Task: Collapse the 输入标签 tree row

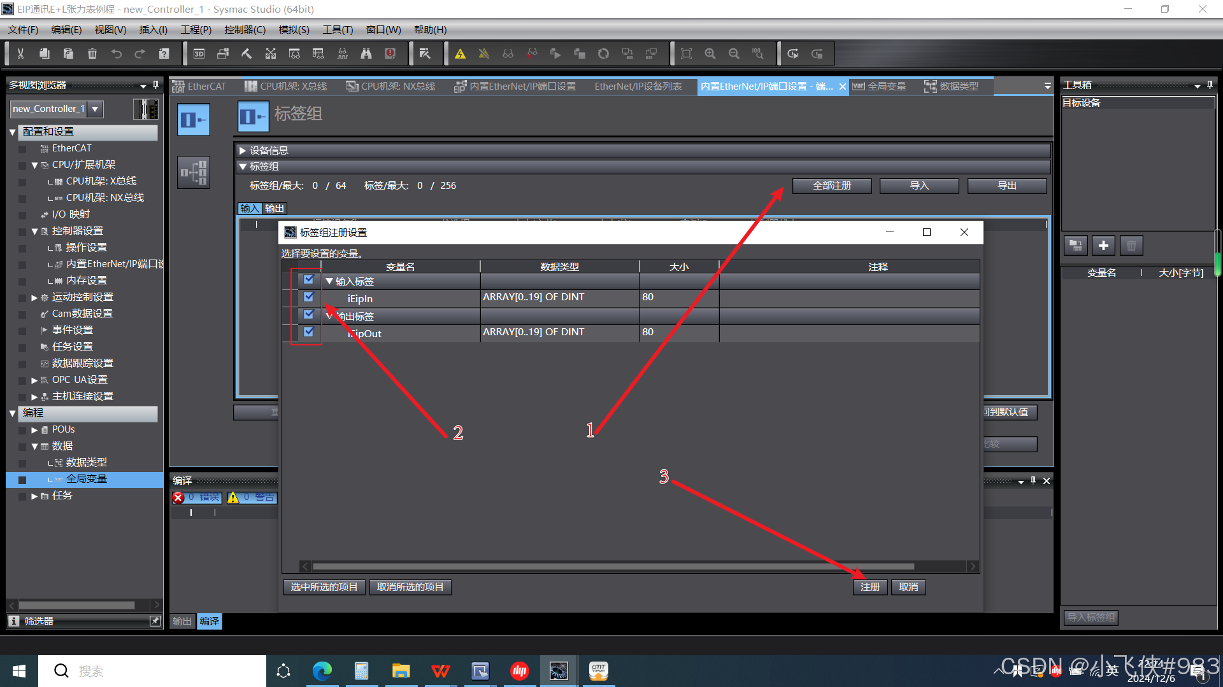Action: [x=329, y=281]
